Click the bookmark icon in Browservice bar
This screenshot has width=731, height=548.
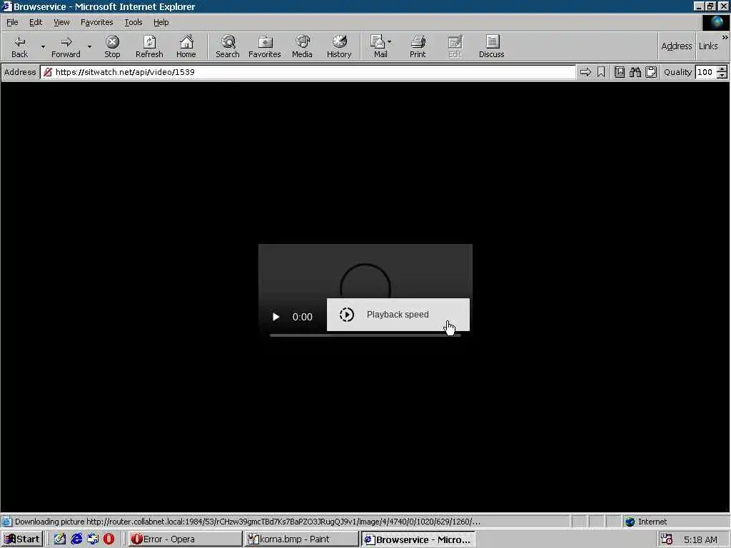click(x=601, y=72)
